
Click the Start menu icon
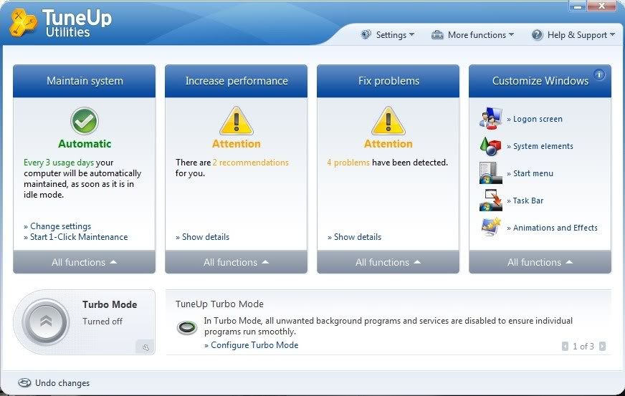click(491, 173)
